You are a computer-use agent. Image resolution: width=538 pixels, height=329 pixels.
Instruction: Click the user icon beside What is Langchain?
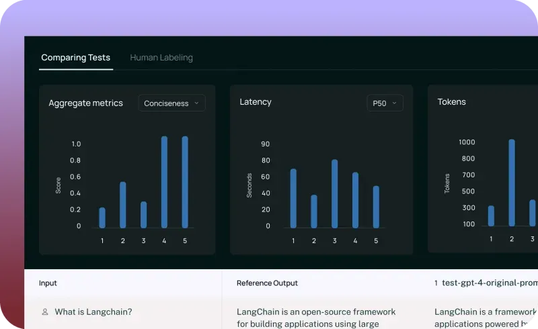pyautogui.click(x=45, y=312)
